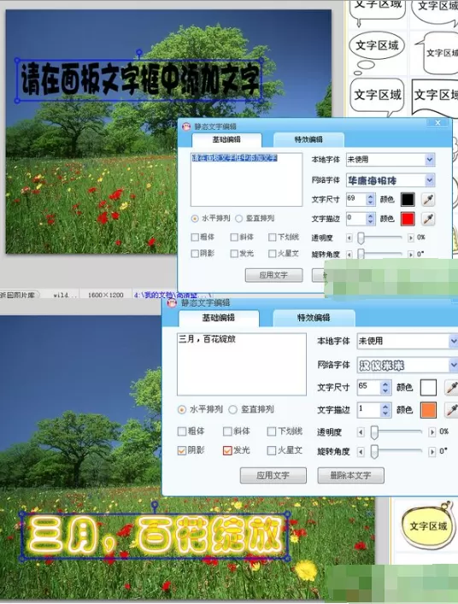Viewport: 458px width, 604px height.
Task: Switch to 特效编辑 tab in 汉仪米米 dialog
Action: pos(314,318)
